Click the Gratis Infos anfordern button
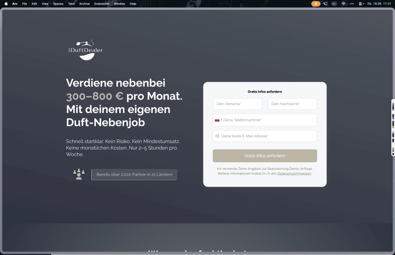 point(265,156)
